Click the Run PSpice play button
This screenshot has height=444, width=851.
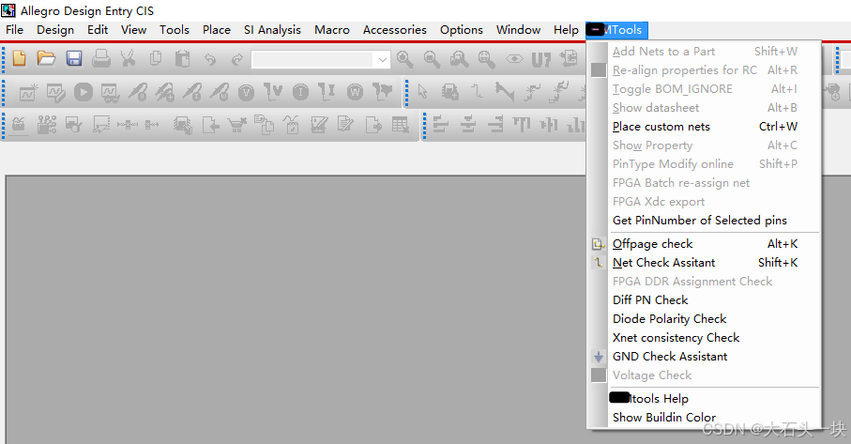pos(84,92)
